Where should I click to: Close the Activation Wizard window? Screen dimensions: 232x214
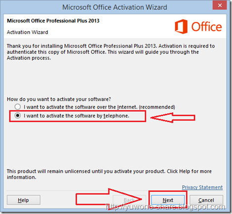pos(220,5)
